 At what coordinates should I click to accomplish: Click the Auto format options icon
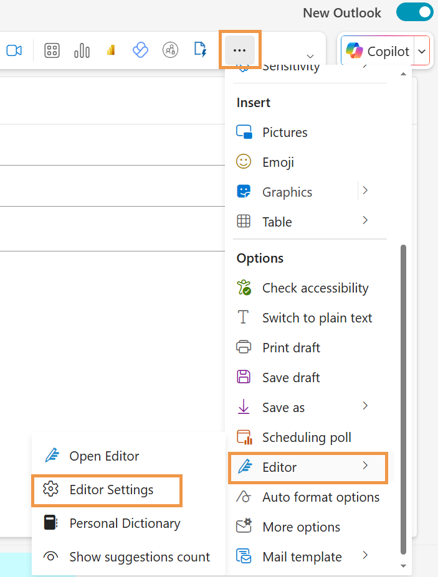pyautogui.click(x=244, y=497)
